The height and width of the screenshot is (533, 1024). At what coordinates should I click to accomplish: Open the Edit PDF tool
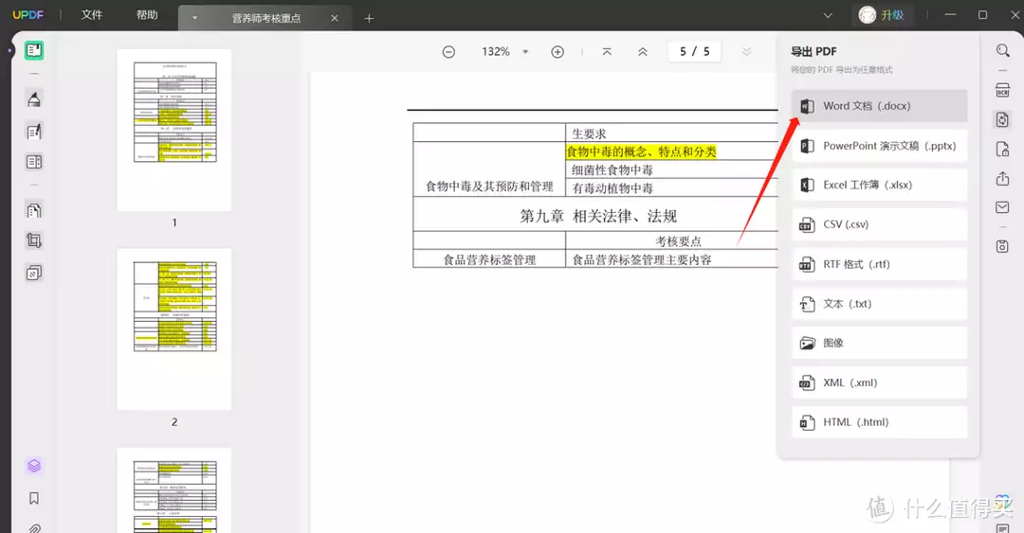point(34,132)
